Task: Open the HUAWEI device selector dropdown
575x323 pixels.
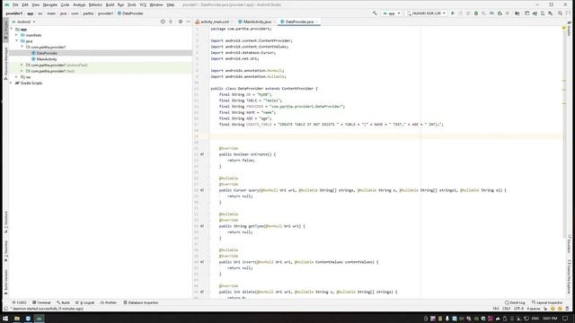Action: pos(426,13)
